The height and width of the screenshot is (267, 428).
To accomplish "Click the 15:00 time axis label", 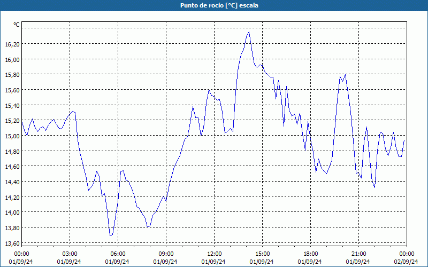I will point(262,254).
